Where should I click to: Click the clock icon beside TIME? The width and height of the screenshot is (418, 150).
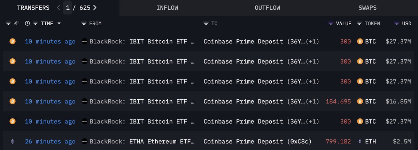[28, 24]
